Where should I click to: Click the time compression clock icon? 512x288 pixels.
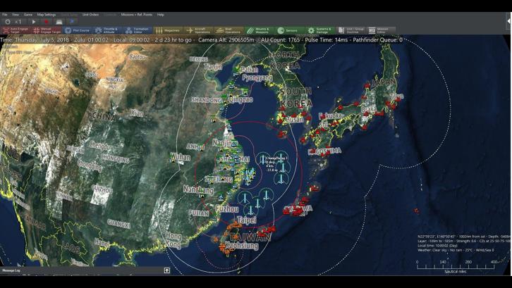pyautogui.click(x=8, y=22)
